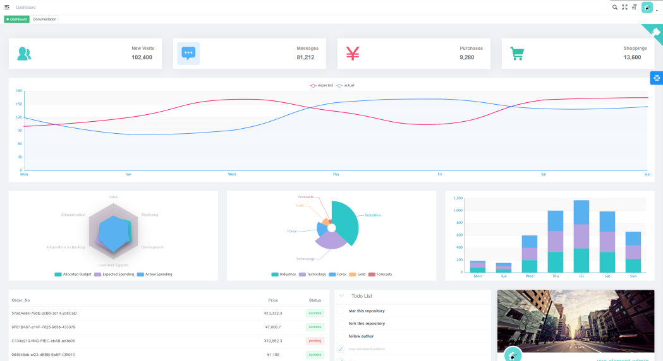Viewport: 663px width, 361px height.
Task: Select the Dashboard tag tab
Action: [17, 20]
